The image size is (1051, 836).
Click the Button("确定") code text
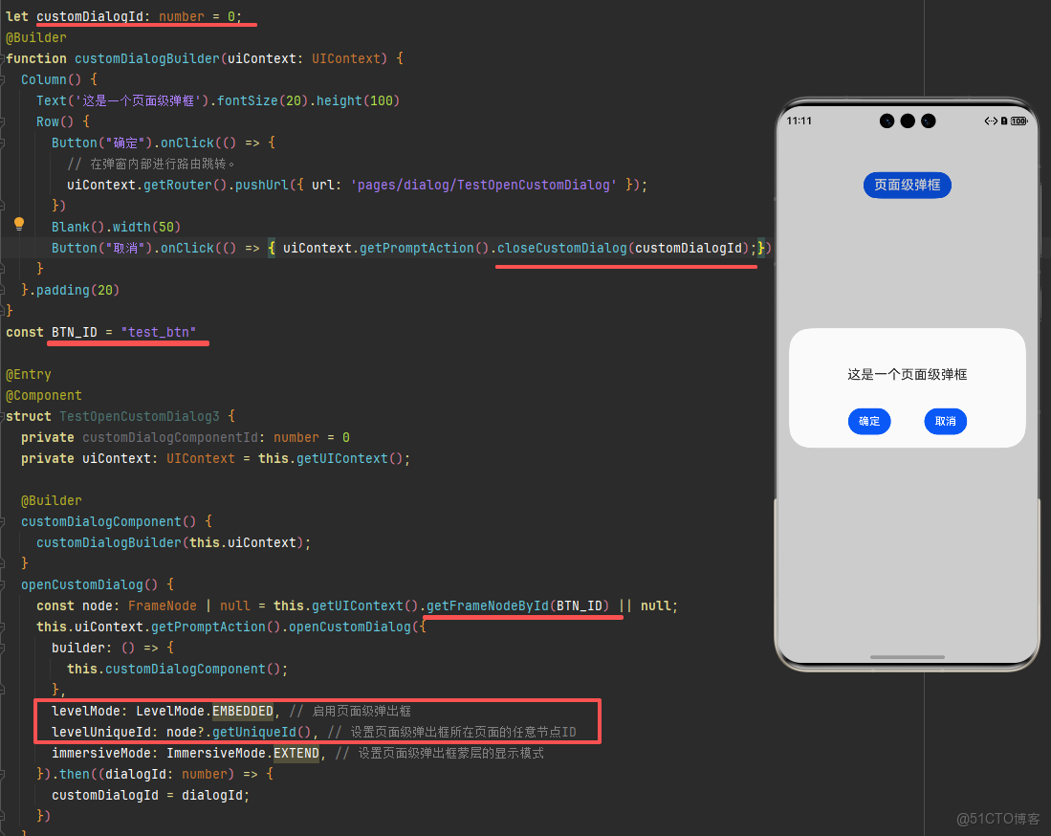click(x=102, y=143)
